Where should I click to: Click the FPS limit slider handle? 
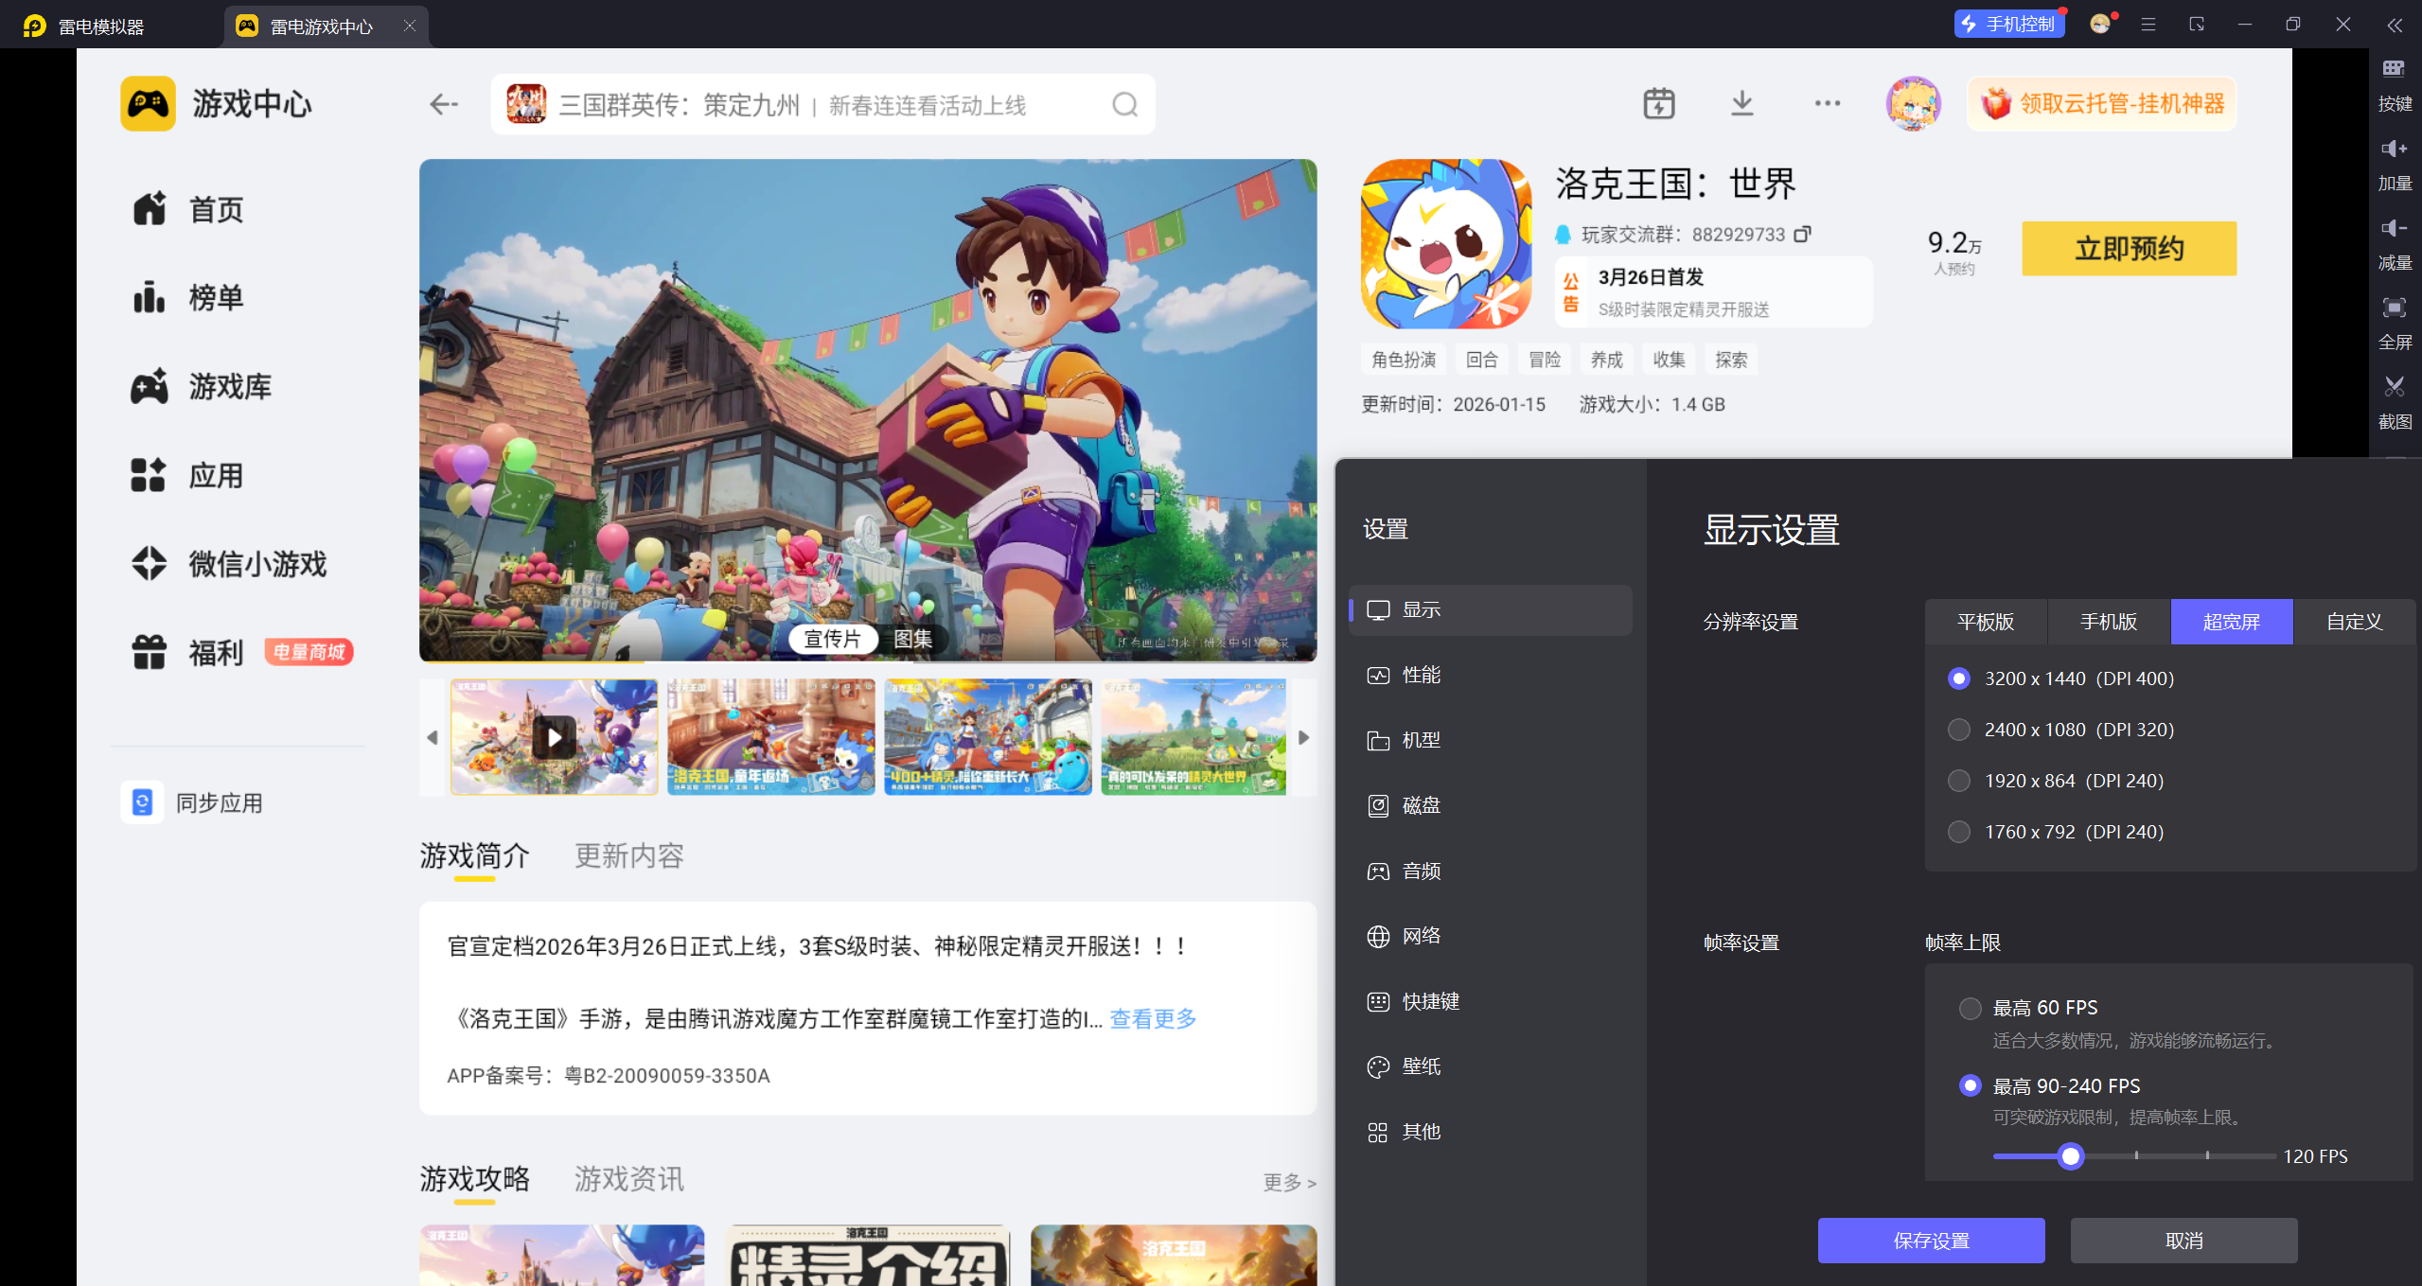2070,1155
